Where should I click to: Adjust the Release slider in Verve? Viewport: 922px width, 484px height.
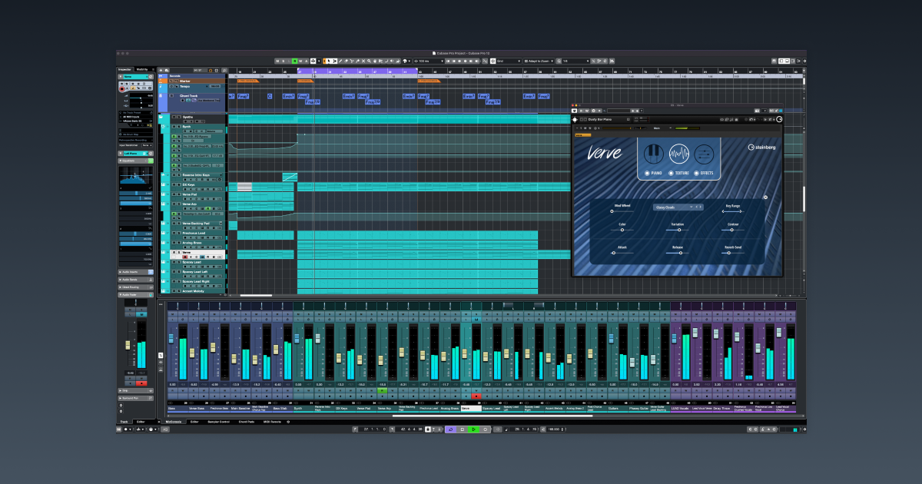tap(681, 253)
